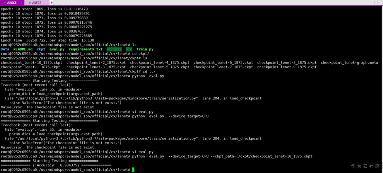Click 'checkpoint_lenet-9_1875.ckpt' file name

click(x=287, y=67)
